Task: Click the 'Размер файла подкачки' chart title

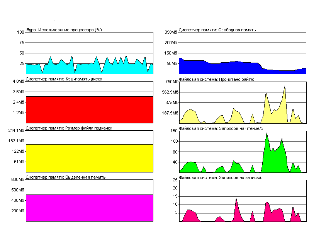Action: pyautogui.click(x=69, y=128)
